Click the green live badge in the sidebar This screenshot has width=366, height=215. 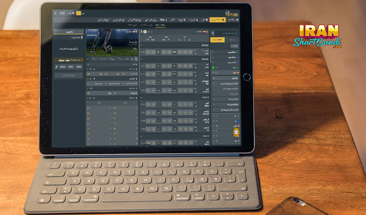213,68
